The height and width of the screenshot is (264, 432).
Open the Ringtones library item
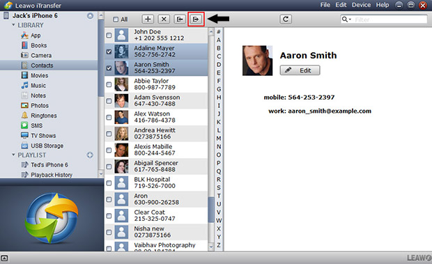point(44,116)
